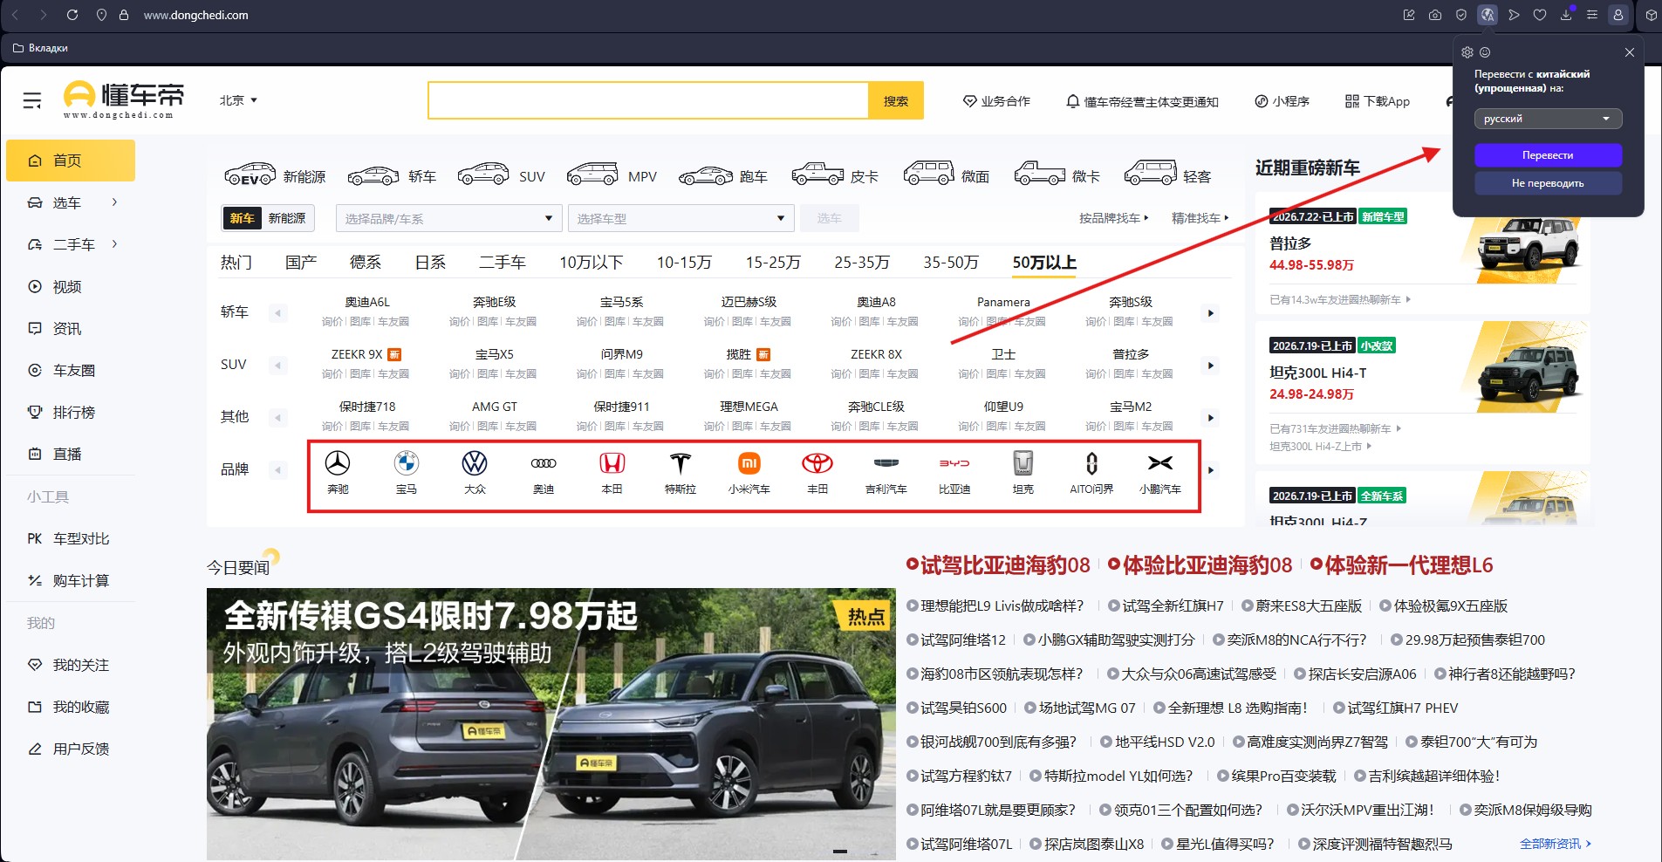The image size is (1662, 862).
Task: Switch to the 国产 tab
Action: [x=301, y=263]
